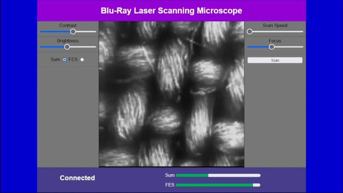Toggle between Sum and FES signal views
The height and width of the screenshot is (193, 343).
click(x=82, y=59)
